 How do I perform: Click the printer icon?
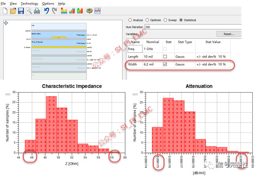click(x=37, y=11)
